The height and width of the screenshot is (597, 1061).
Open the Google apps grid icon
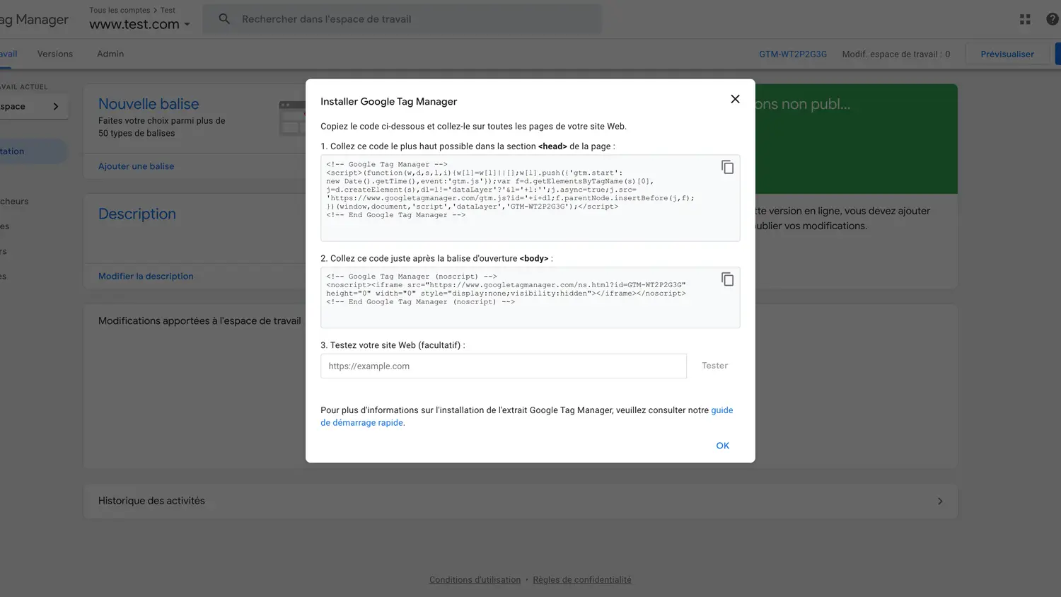point(1025,19)
